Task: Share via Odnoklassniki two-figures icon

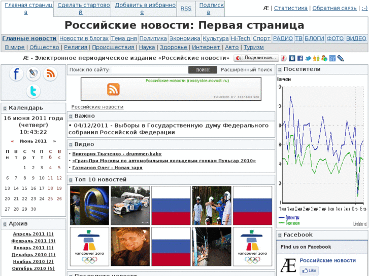Action: point(316,58)
